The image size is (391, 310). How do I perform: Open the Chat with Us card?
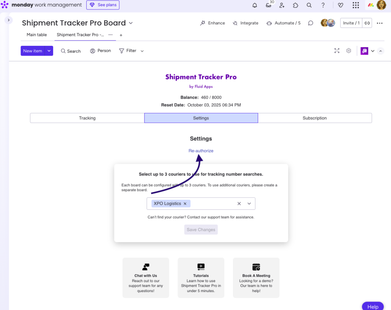(145, 278)
